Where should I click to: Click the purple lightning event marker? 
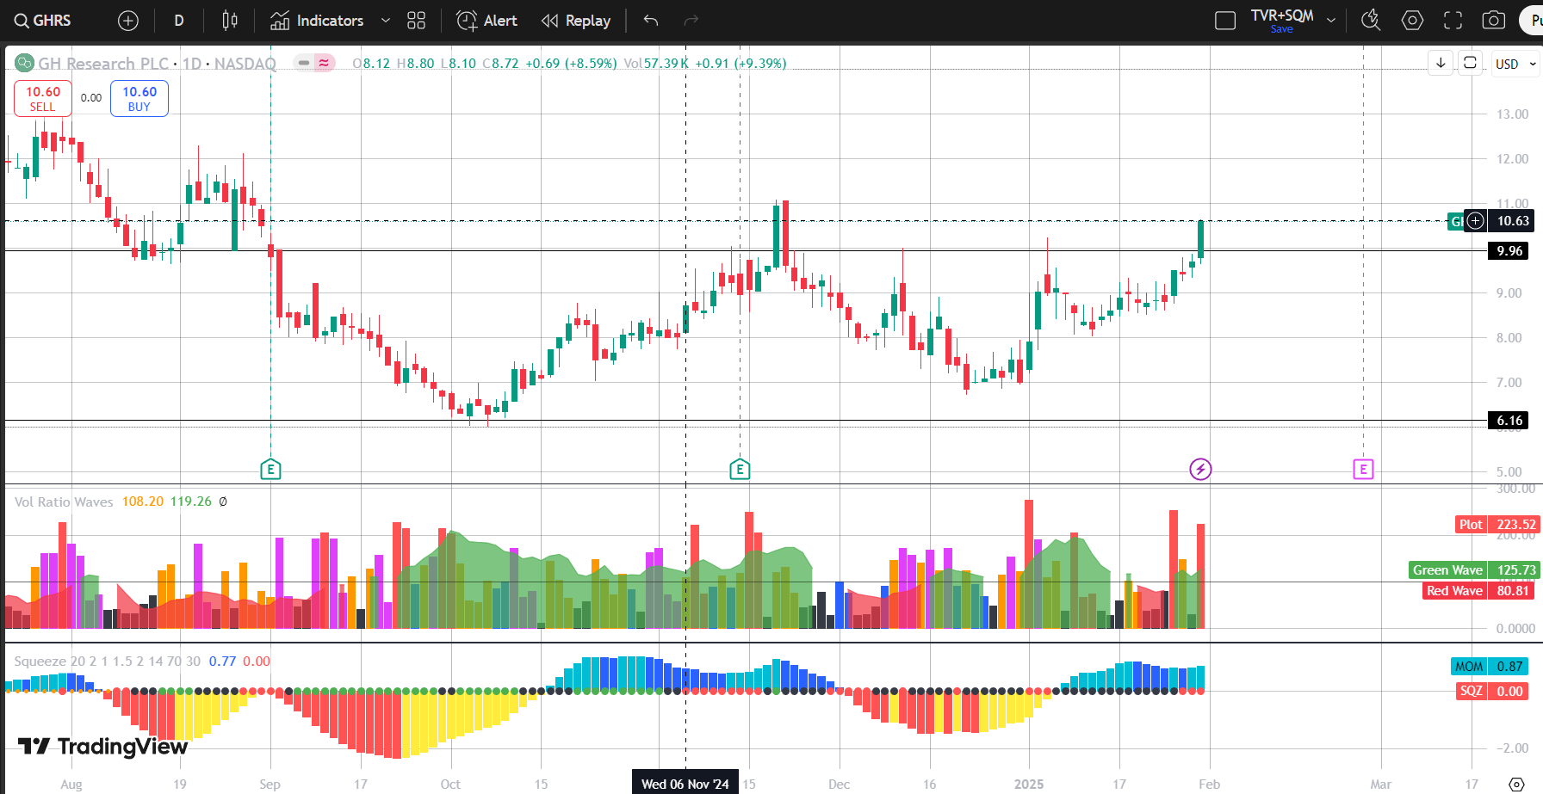1200,469
